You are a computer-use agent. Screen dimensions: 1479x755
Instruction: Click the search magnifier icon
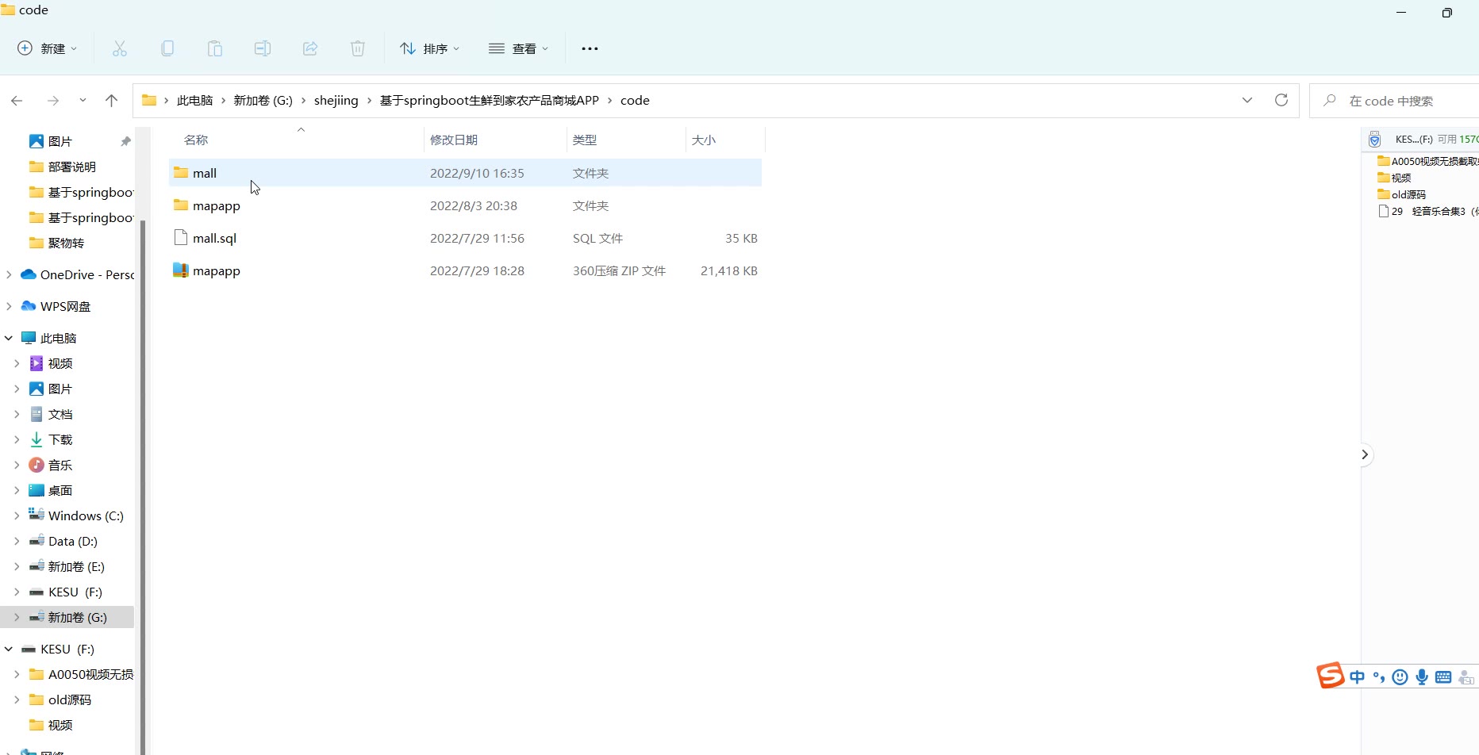(x=1330, y=101)
